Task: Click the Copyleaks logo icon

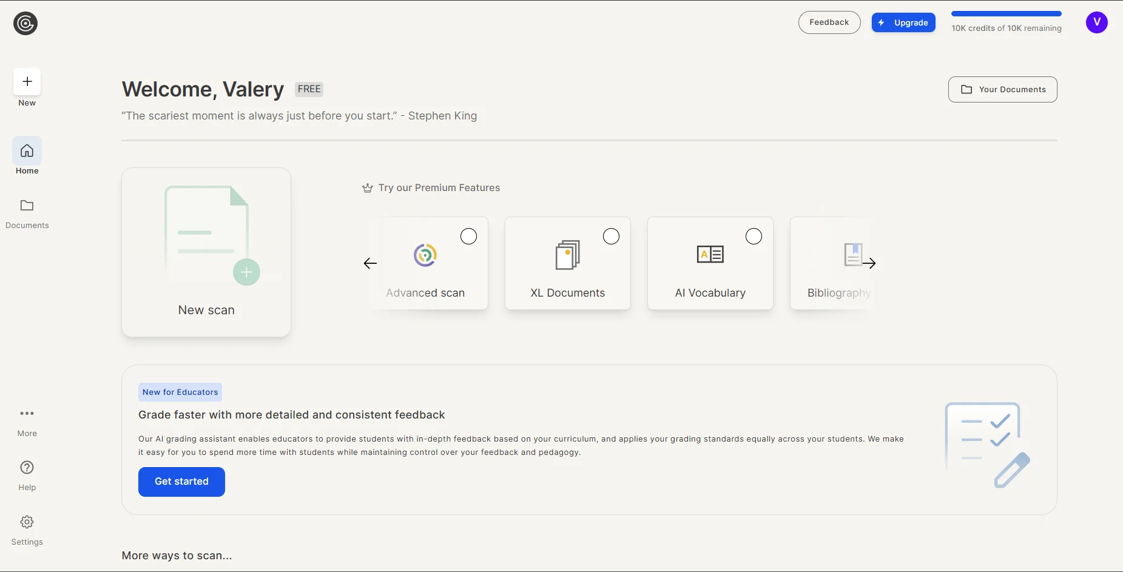Action: (25, 24)
